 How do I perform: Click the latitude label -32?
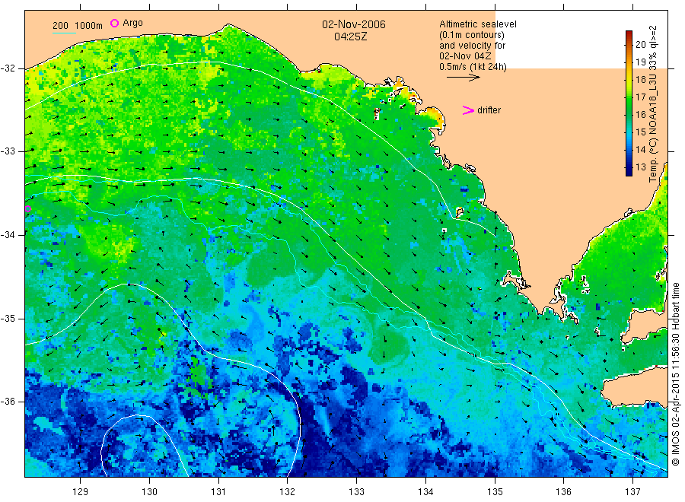tap(8, 68)
